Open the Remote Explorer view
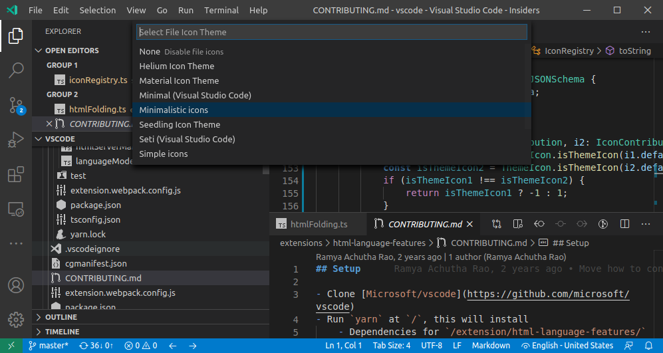 (x=16, y=209)
